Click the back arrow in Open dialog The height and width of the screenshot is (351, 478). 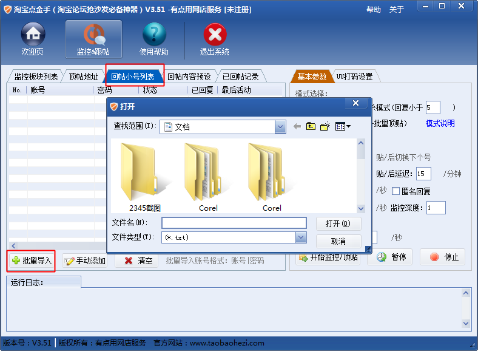[x=297, y=126]
